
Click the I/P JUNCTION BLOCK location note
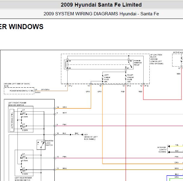pos(157,59)
